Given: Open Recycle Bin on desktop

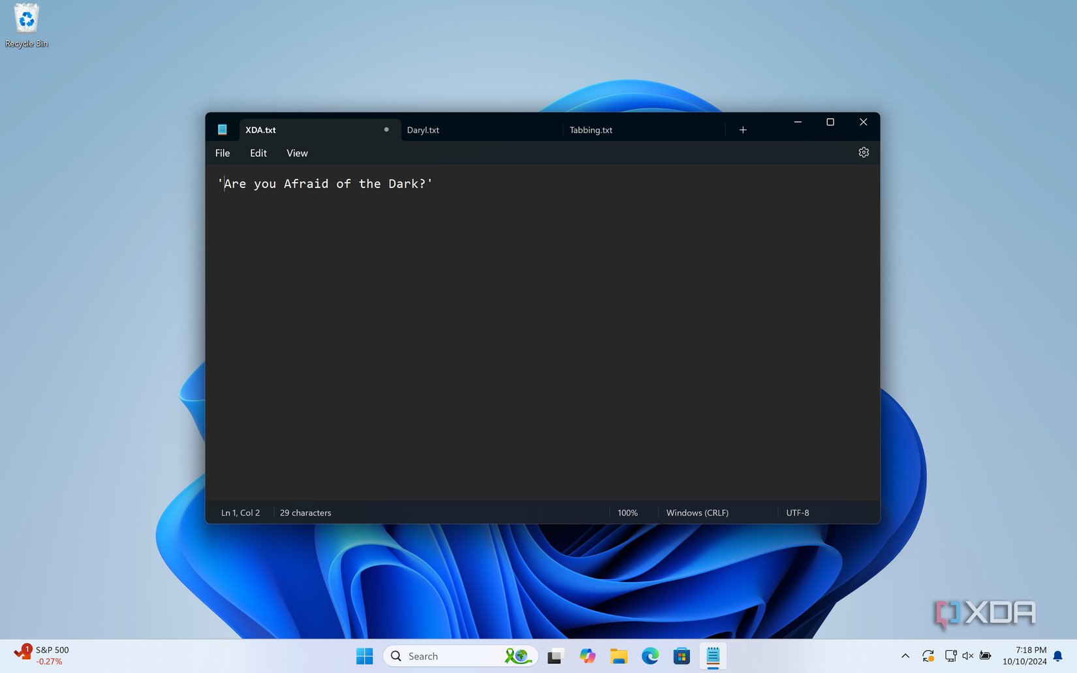Looking at the screenshot, I should (27, 26).
